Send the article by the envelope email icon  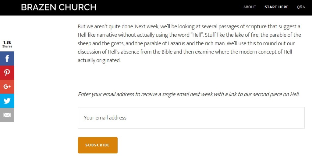click(7, 115)
